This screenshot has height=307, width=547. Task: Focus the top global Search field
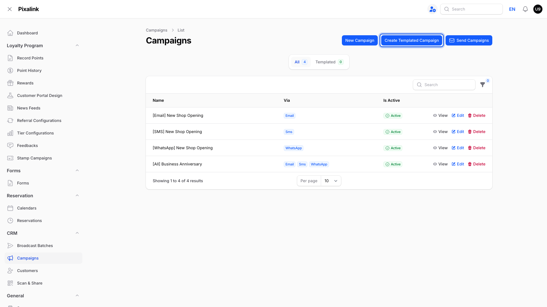pyautogui.click(x=471, y=9)
